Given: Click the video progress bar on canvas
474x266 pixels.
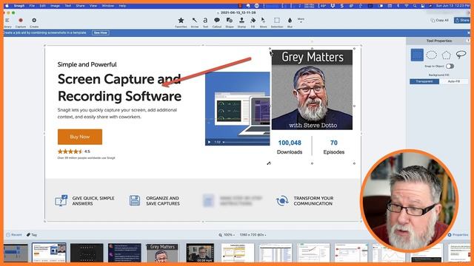Looking at the screenshot, I should [x=247, y=142].
